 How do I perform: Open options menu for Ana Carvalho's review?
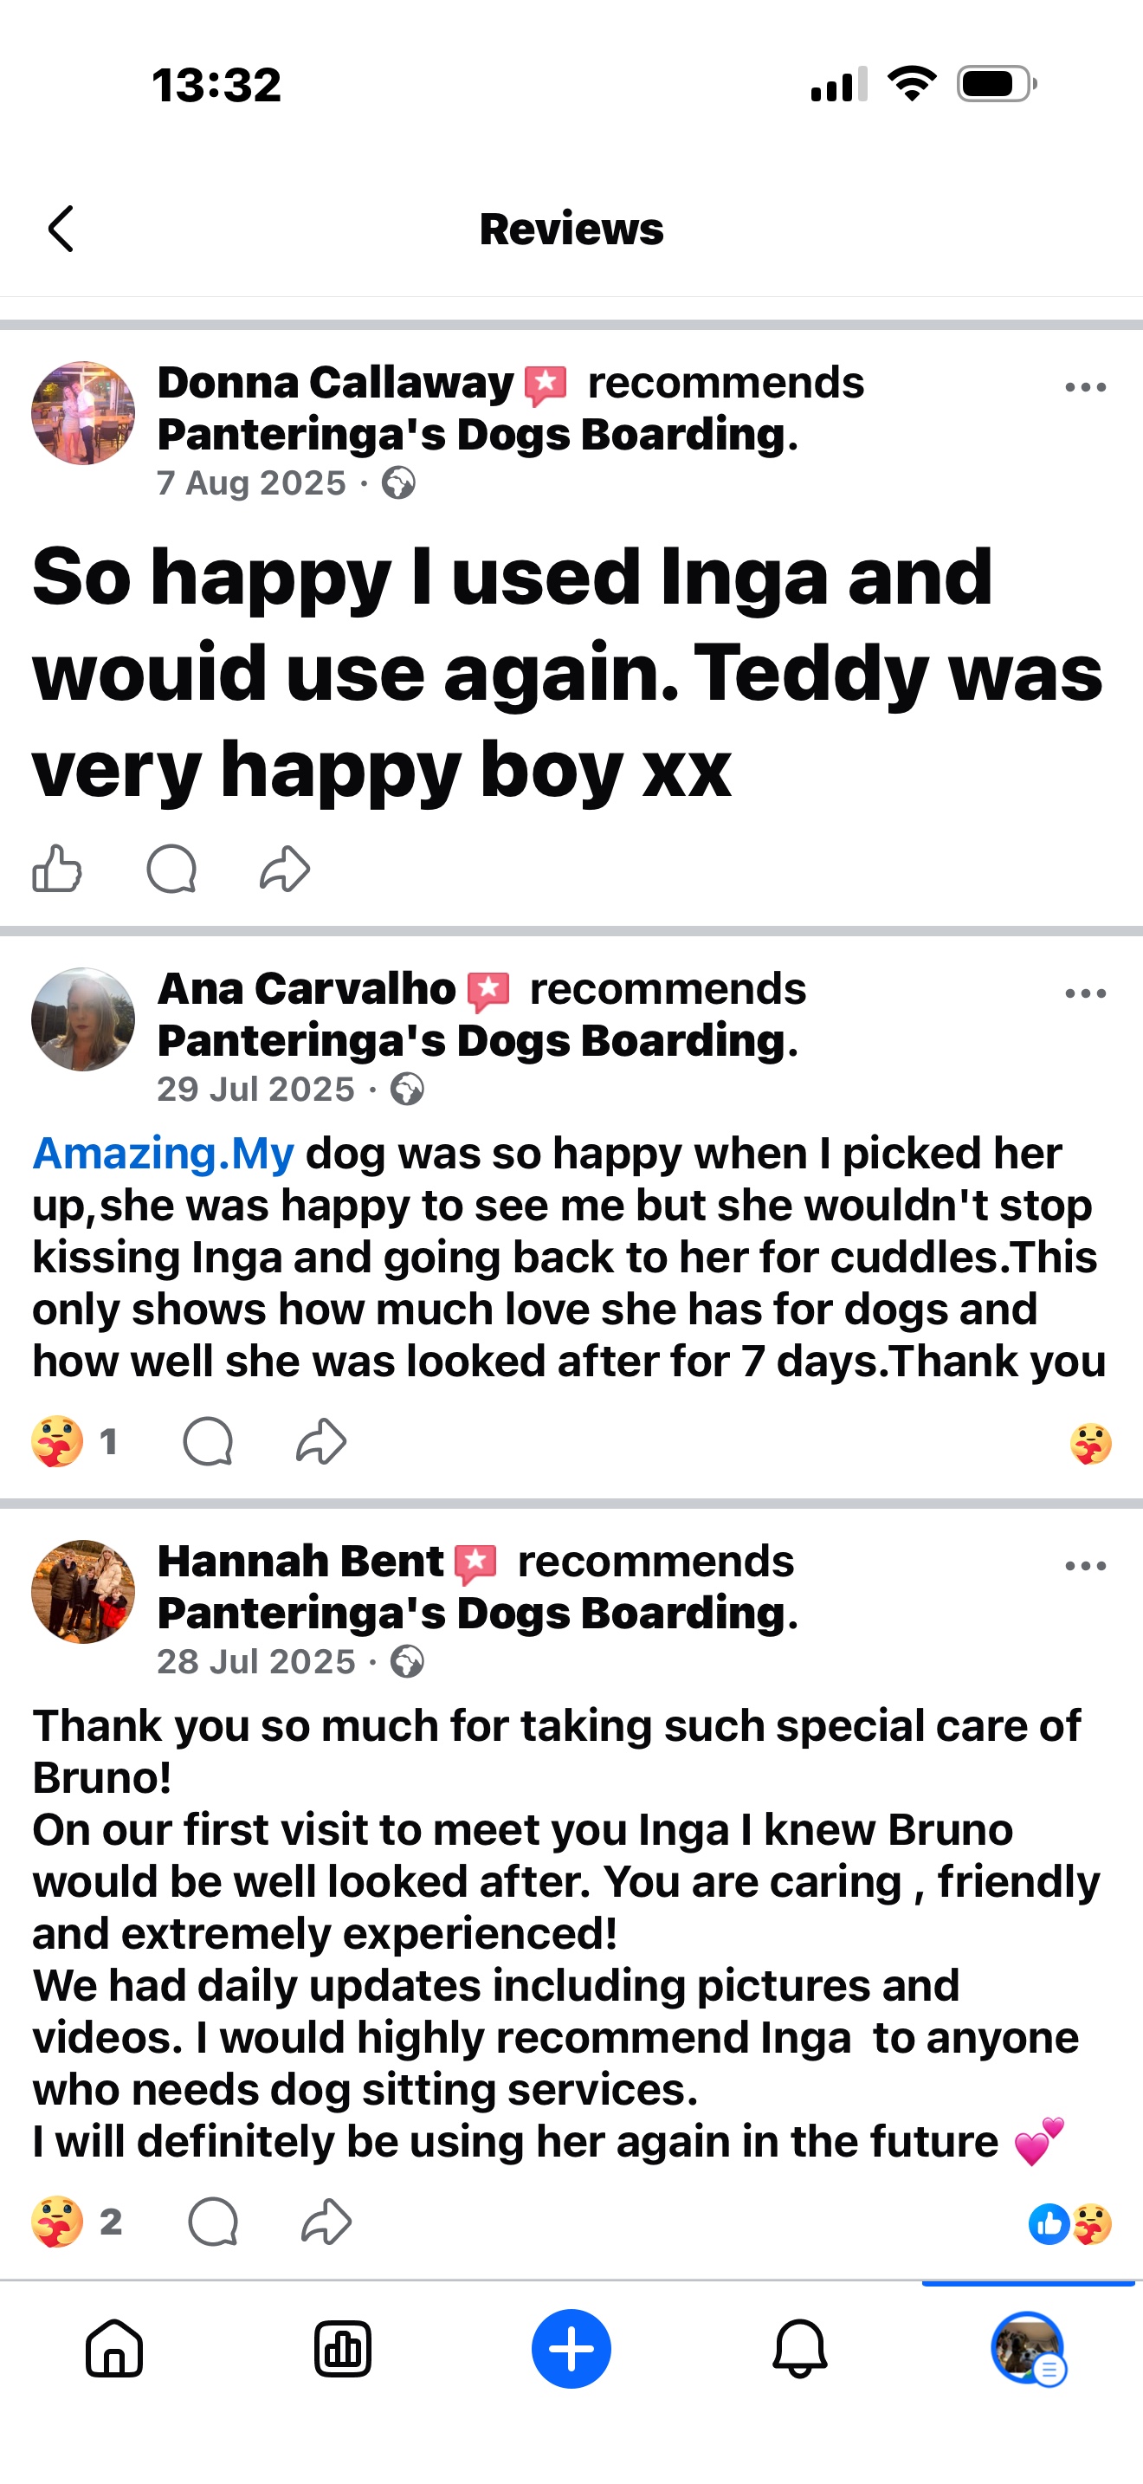tap(1085, 993)
